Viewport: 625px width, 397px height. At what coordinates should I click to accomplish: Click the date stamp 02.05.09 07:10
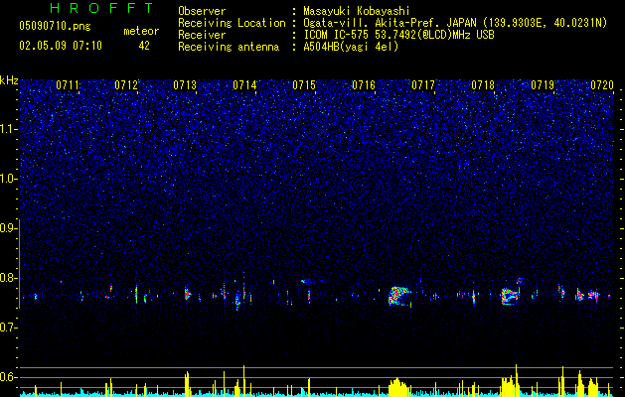[x=61, y=46]
